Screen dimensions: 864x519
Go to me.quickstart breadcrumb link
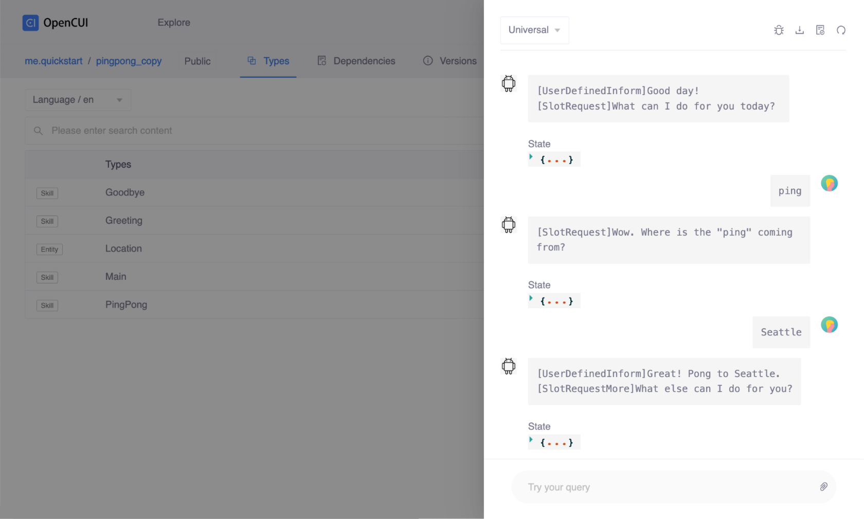[53, 61]
